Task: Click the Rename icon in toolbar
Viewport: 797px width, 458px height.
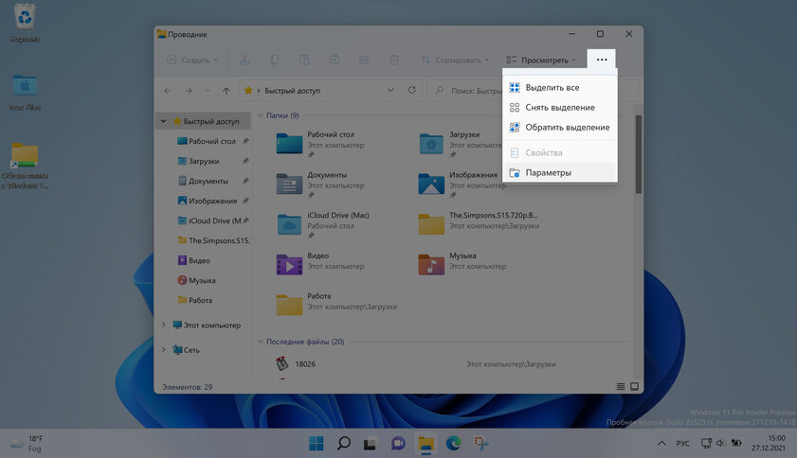Action: pos(334,60)
